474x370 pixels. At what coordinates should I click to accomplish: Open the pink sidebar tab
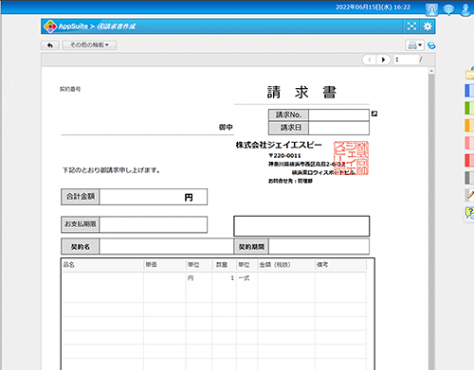point(469,143)
